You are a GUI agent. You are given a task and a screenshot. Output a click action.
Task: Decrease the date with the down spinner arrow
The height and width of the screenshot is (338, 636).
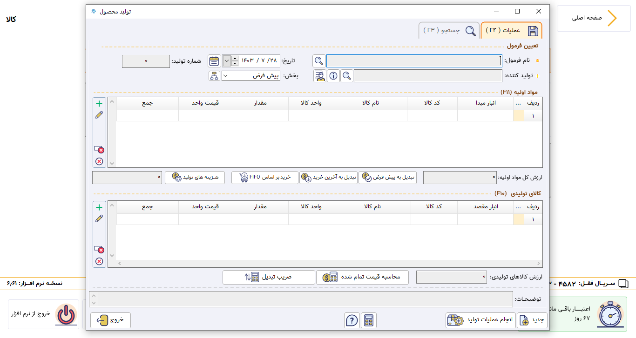235,64
